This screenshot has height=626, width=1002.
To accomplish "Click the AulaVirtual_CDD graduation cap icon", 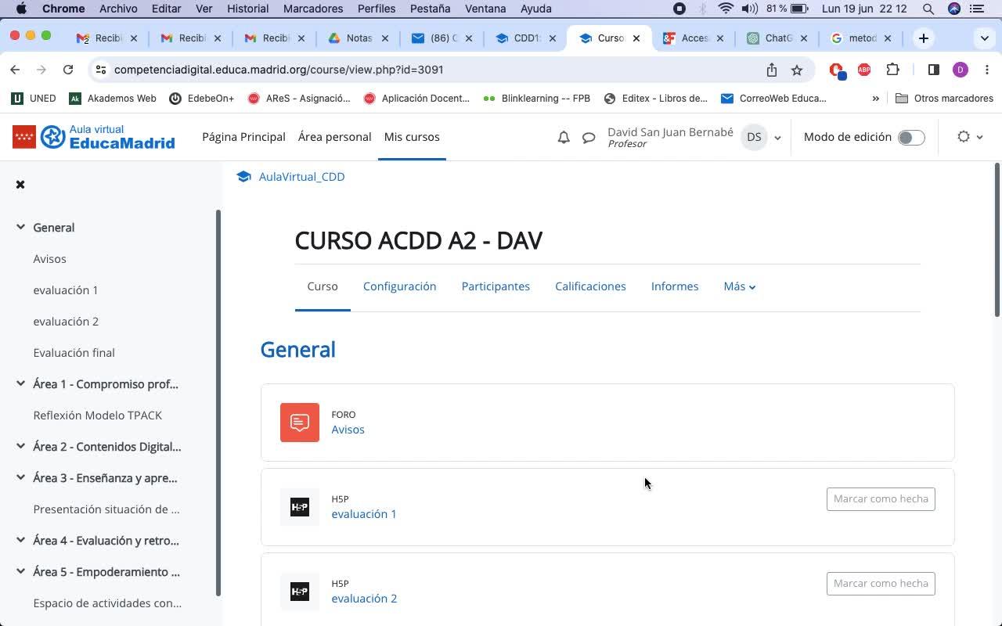I will point(243,177).
